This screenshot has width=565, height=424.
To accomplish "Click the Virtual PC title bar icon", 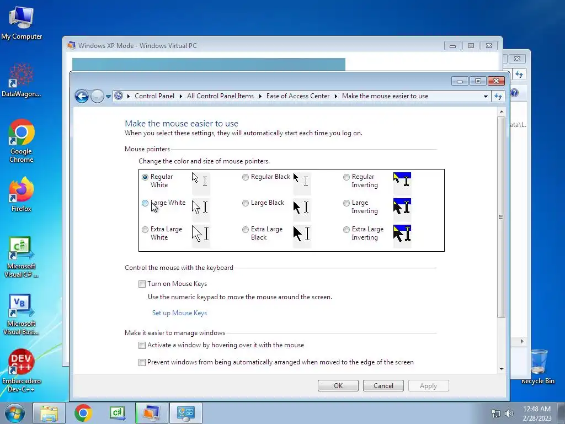I will [71, 45].
